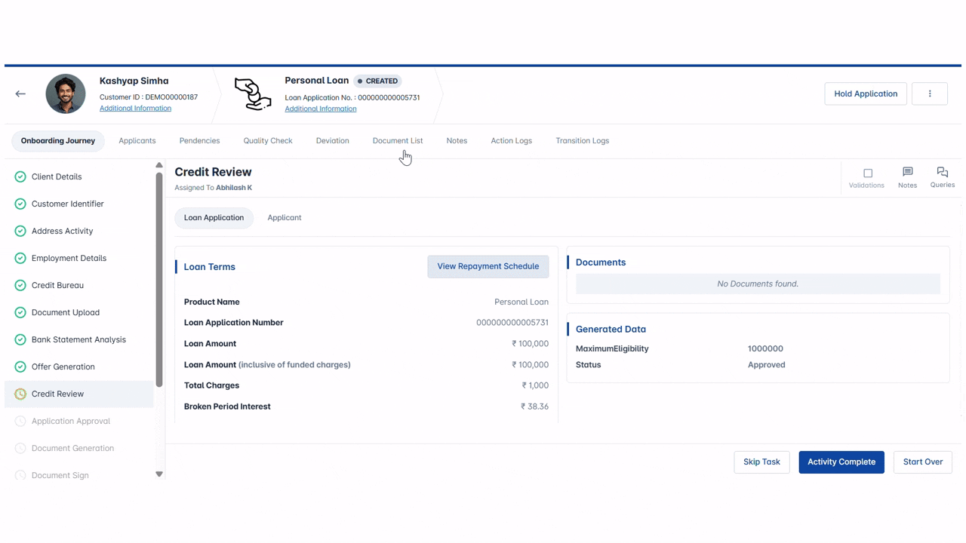
Task: Select Client Details step
Action: (79, 176)
